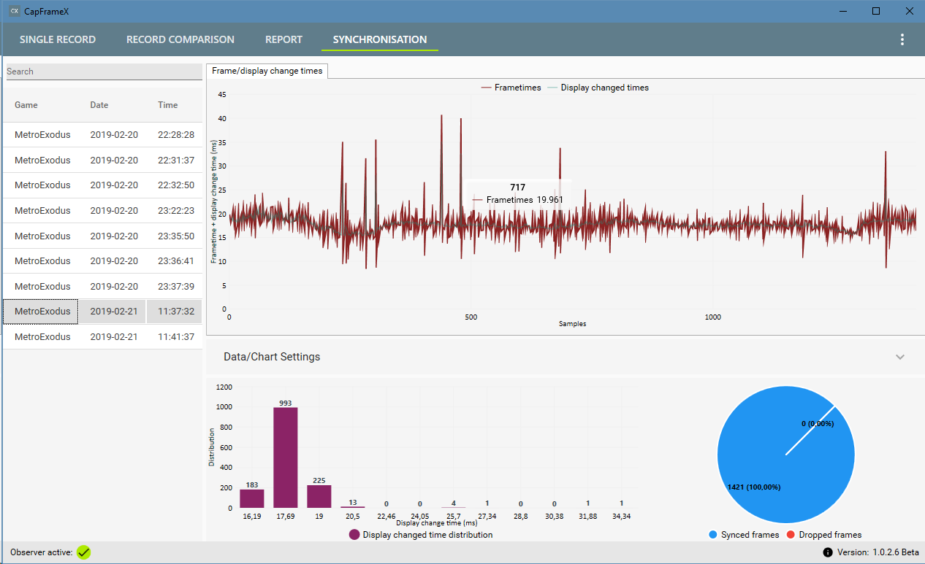Select the Frame/display change times tab
This screenshot has width=925, height=564.
(267, 71)
